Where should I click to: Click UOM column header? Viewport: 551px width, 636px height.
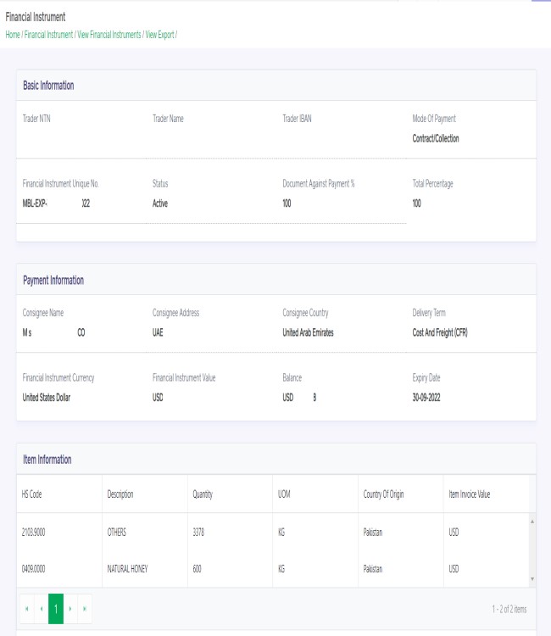[x=315, y=494]
